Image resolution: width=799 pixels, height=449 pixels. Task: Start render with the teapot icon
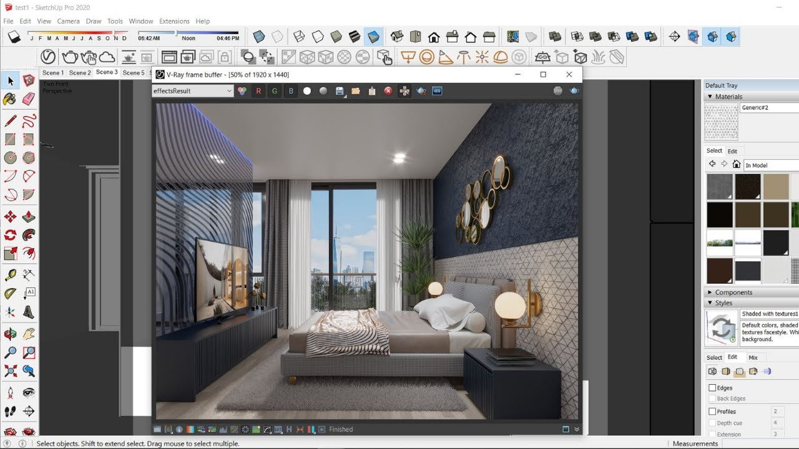[x=69, y=57]
